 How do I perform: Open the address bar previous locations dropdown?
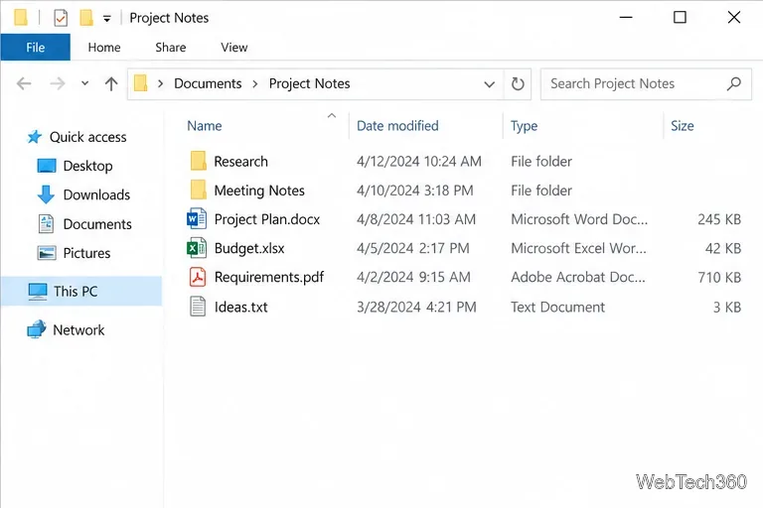pyautogui.click(x=490, y=84)
